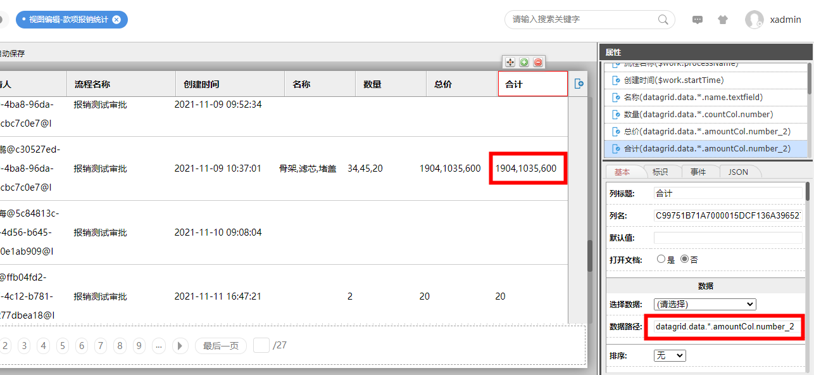Screen dimensions: 814x375
Task: Click the 34,45,20 quantity cell
Action: tap(365, 168)
